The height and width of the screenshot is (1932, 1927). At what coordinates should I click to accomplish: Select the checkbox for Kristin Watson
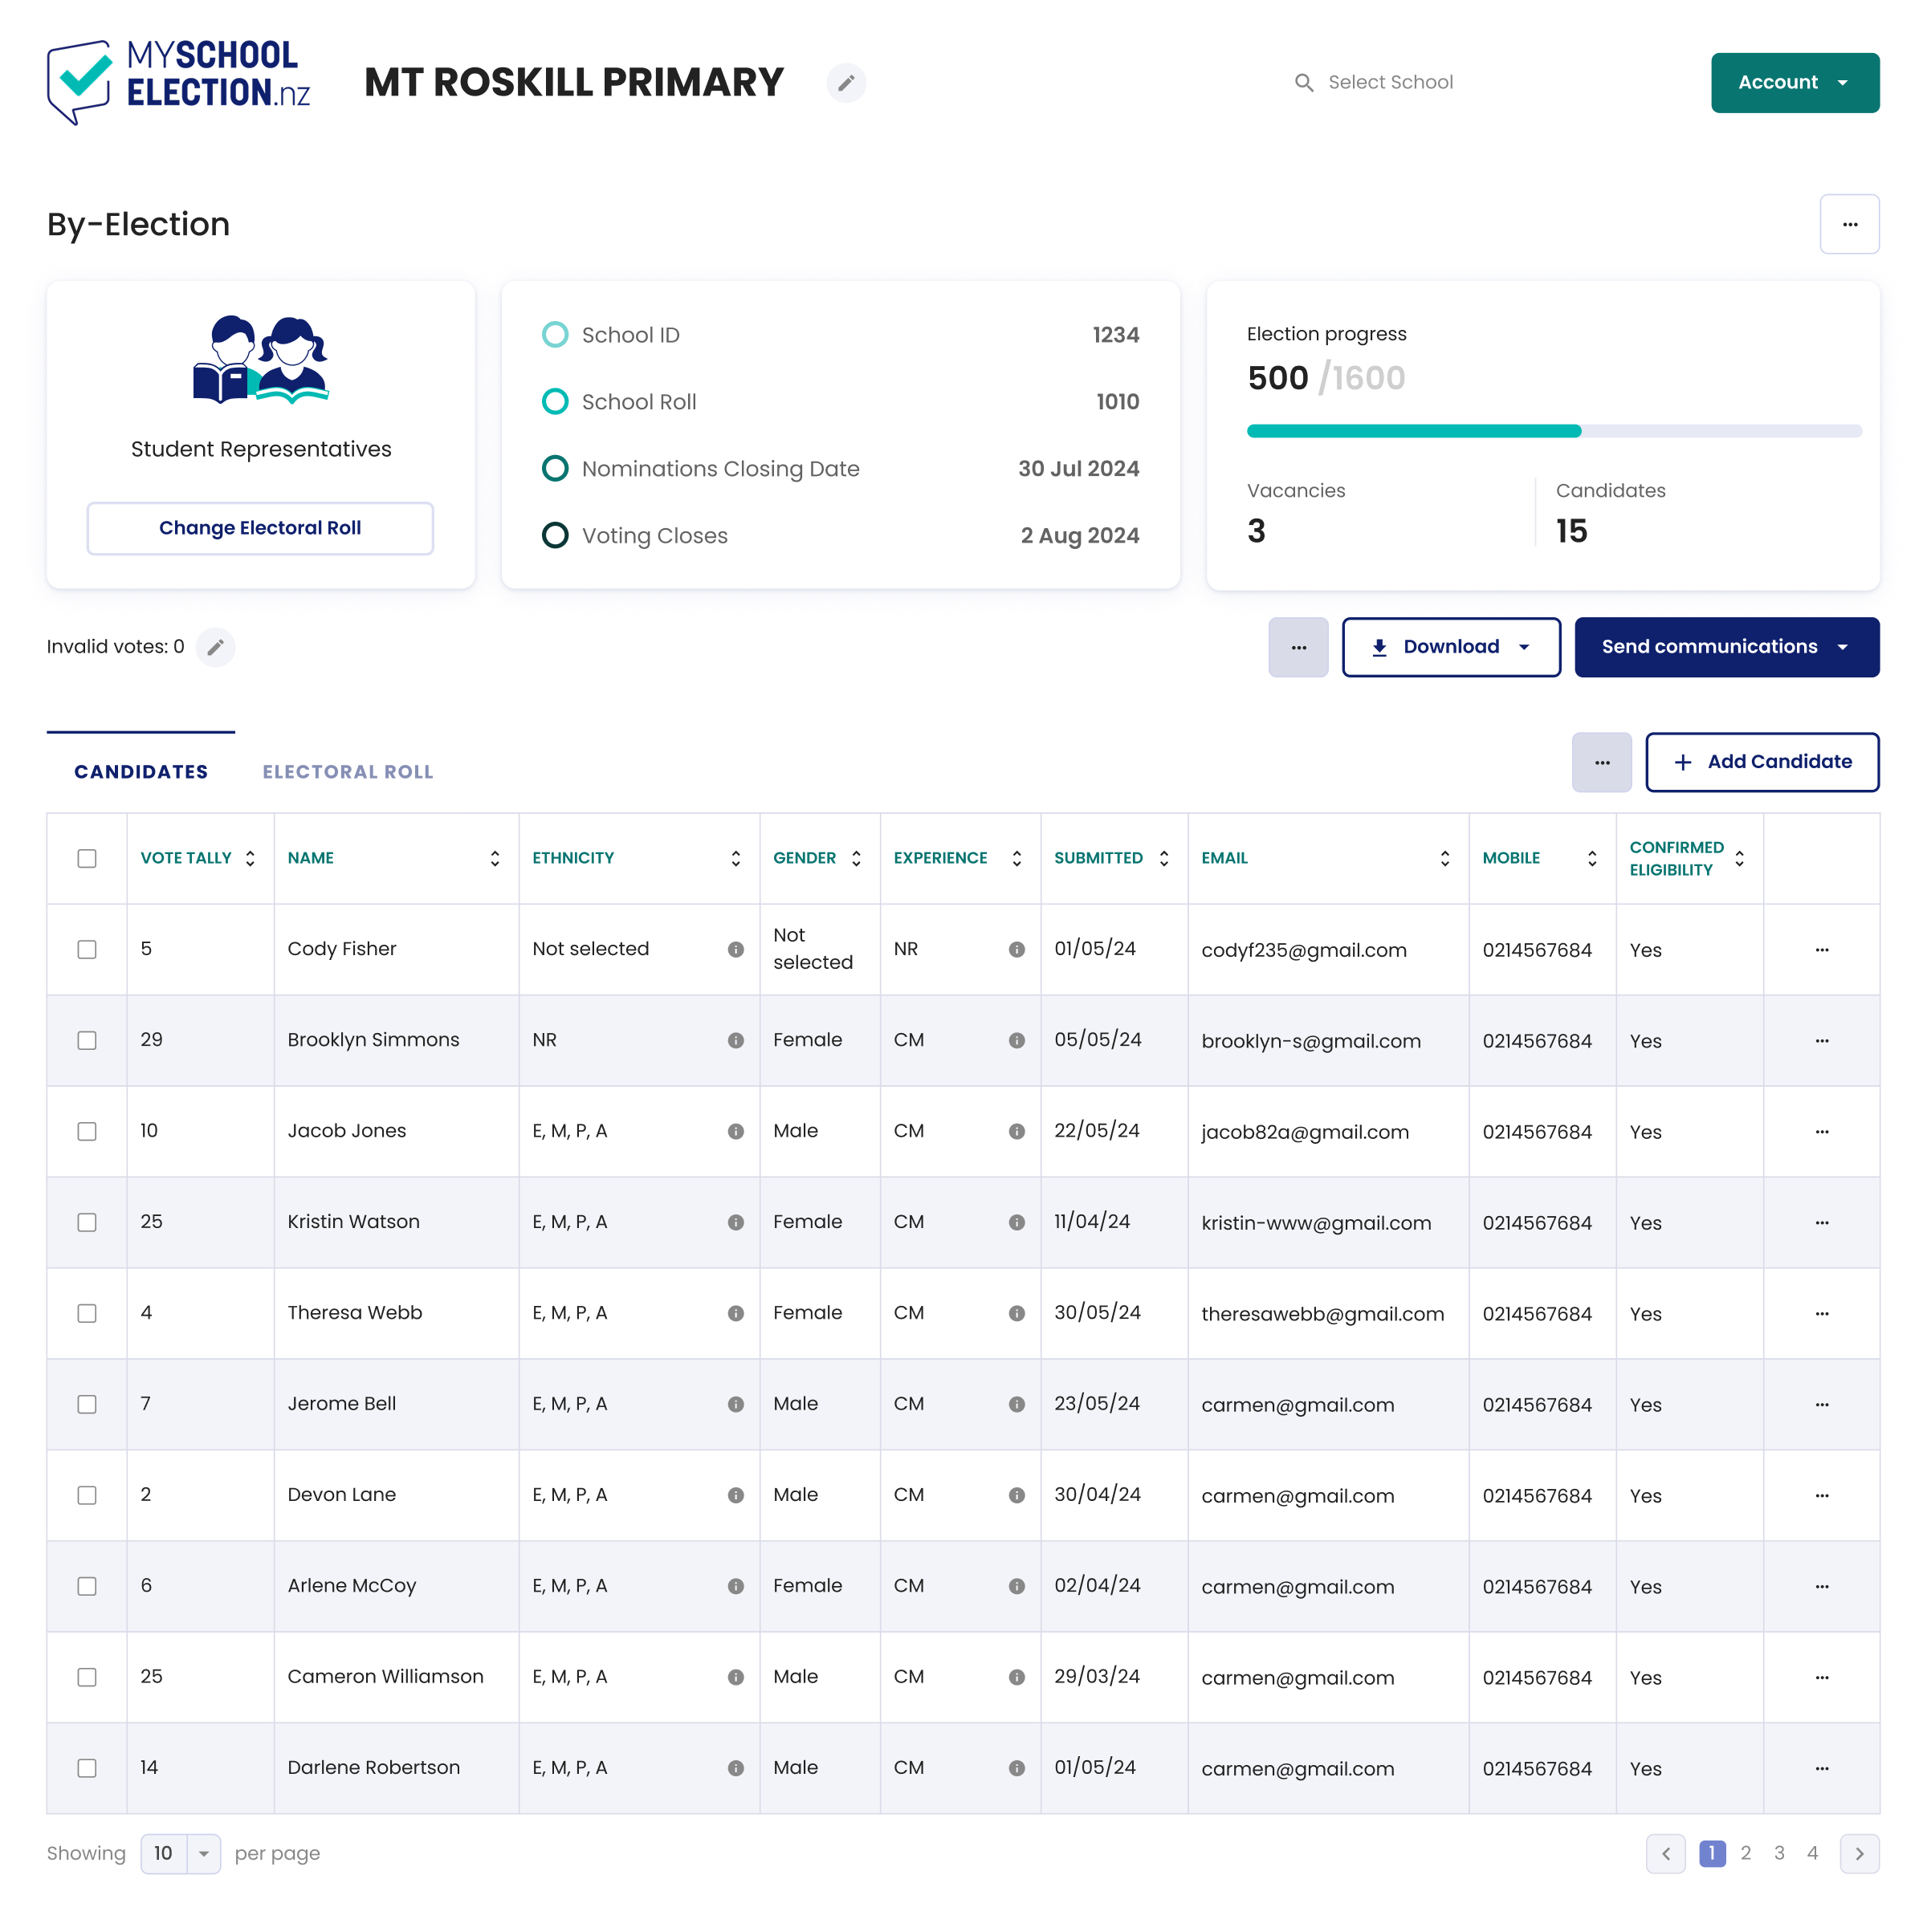click(87, 1222)
